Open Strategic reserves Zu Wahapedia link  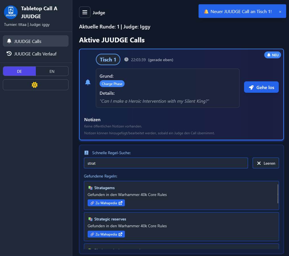106,234
